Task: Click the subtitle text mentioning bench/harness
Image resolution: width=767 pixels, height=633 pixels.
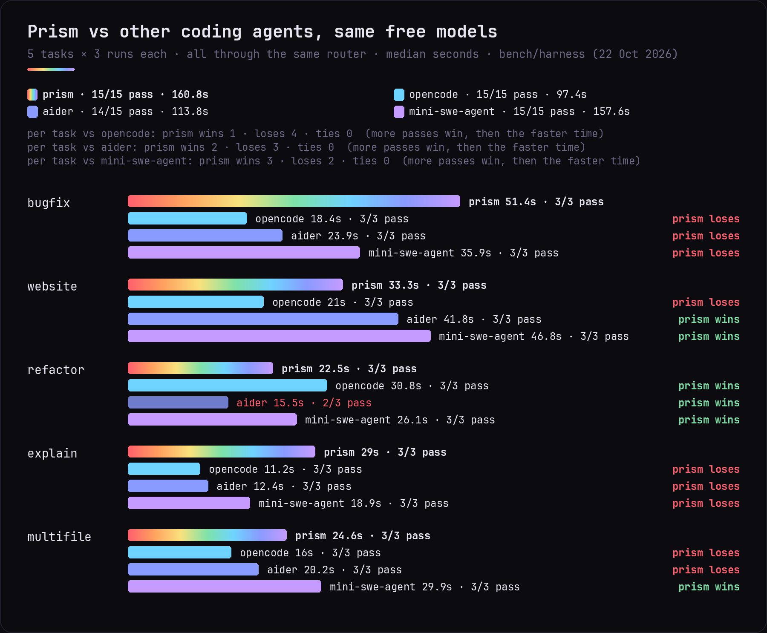Action: click(x=352, y=54)
